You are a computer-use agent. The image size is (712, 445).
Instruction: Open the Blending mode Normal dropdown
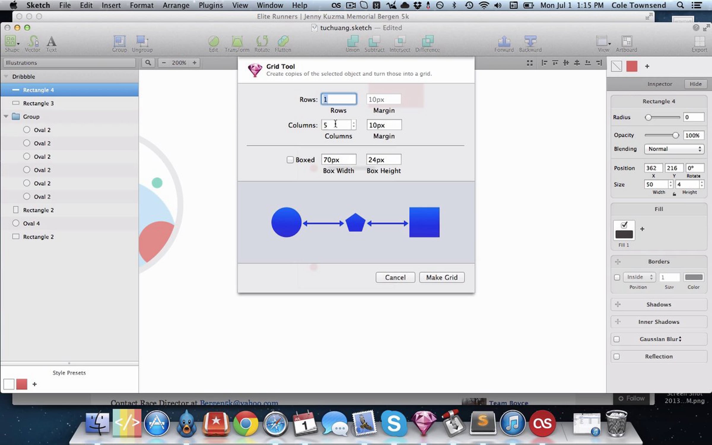coord(674,149)
